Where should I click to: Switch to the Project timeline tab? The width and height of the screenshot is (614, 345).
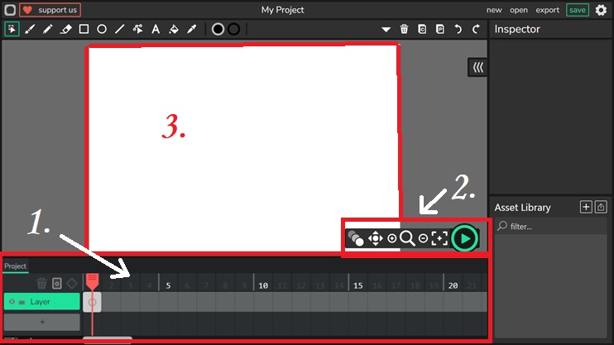point(15,266)
